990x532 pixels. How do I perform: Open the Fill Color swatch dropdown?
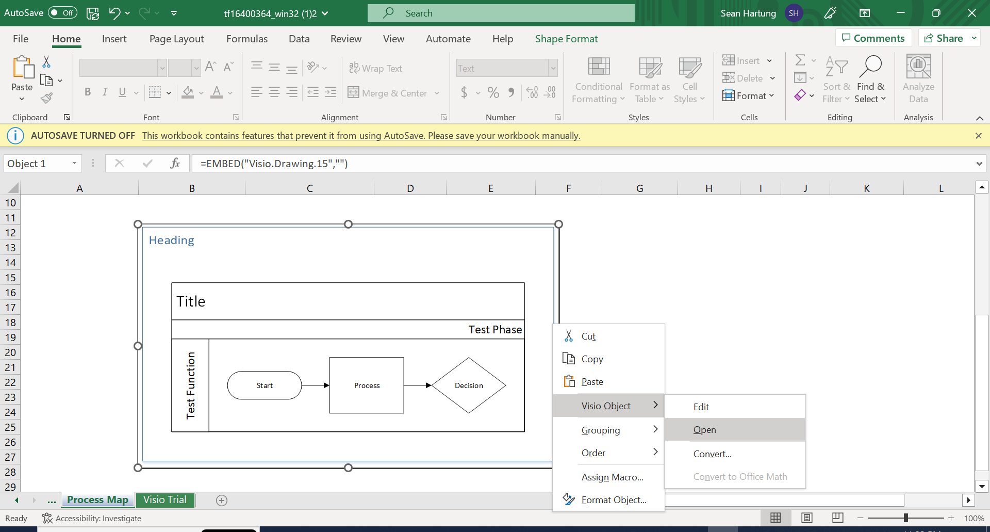[201, 93]
